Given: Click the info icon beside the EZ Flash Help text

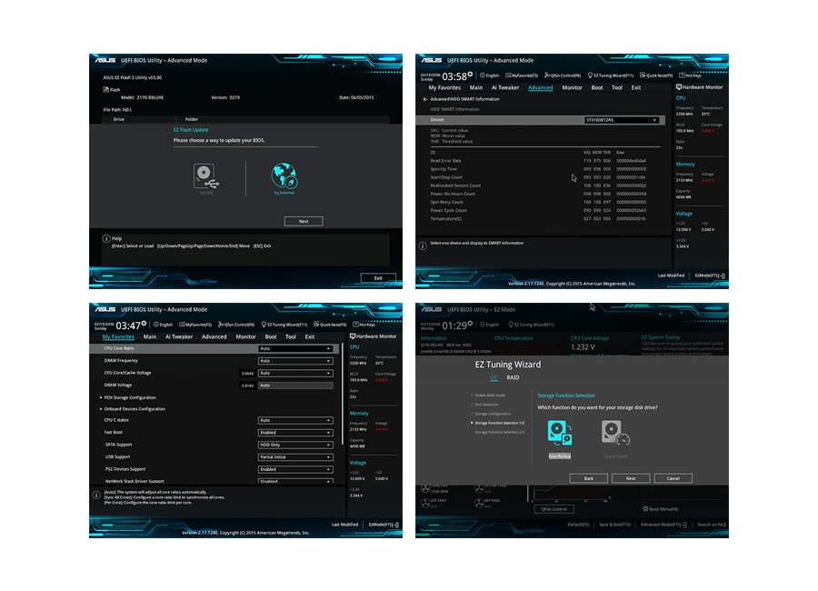Looking at the screenshot, I should [106, 238].
